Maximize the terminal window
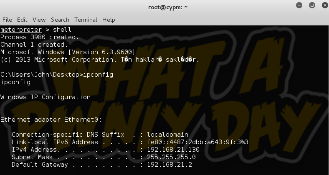 click(311, 5)
